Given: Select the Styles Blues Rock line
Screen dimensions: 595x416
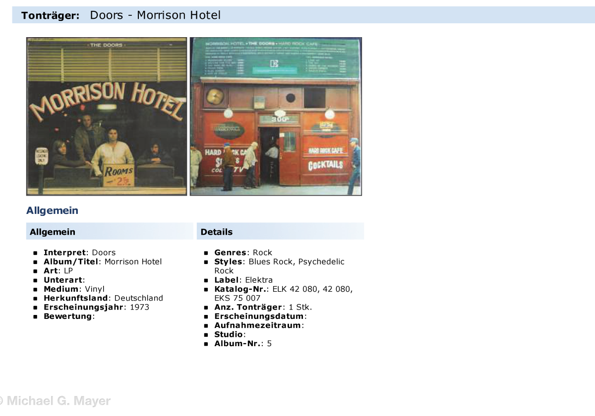Looking at the screenshot, I should 279,261.
